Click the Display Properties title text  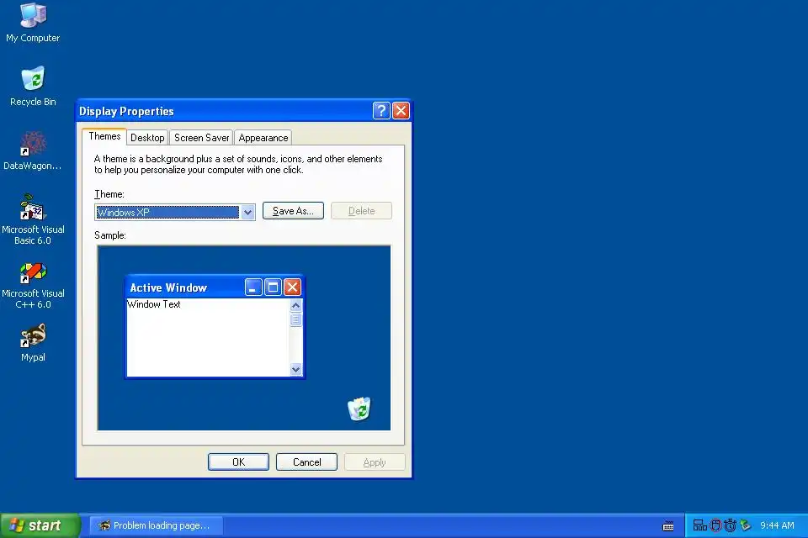126,111
